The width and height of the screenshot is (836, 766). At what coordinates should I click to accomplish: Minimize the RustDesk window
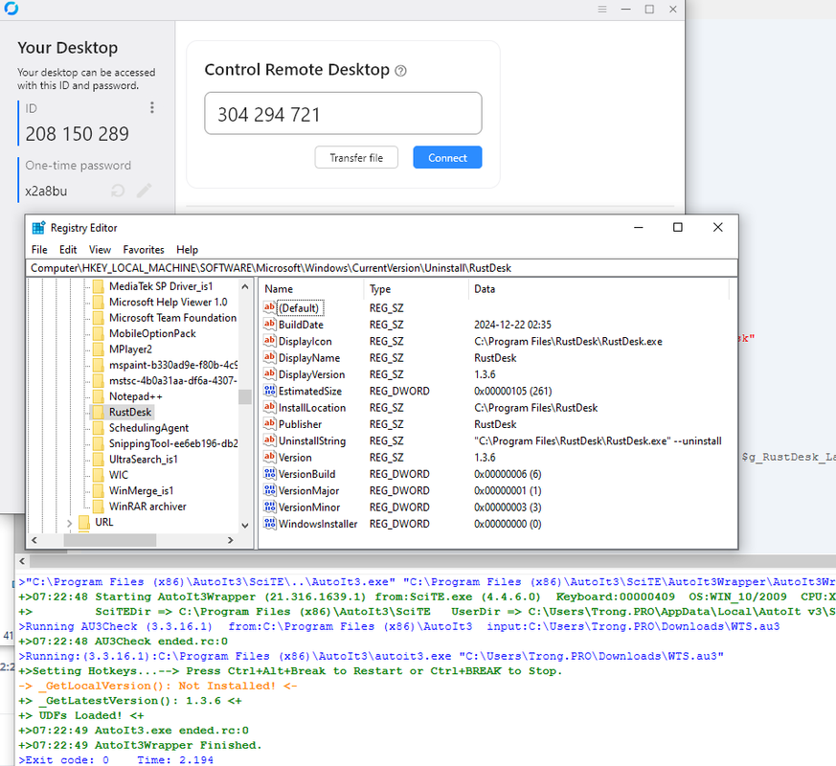[x=626, y=9]
